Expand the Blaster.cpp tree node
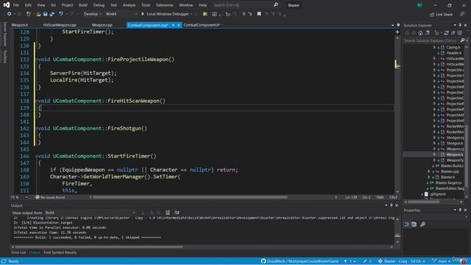Image resolution: width=471 pixels, height=265 pixels. point(429,172)
